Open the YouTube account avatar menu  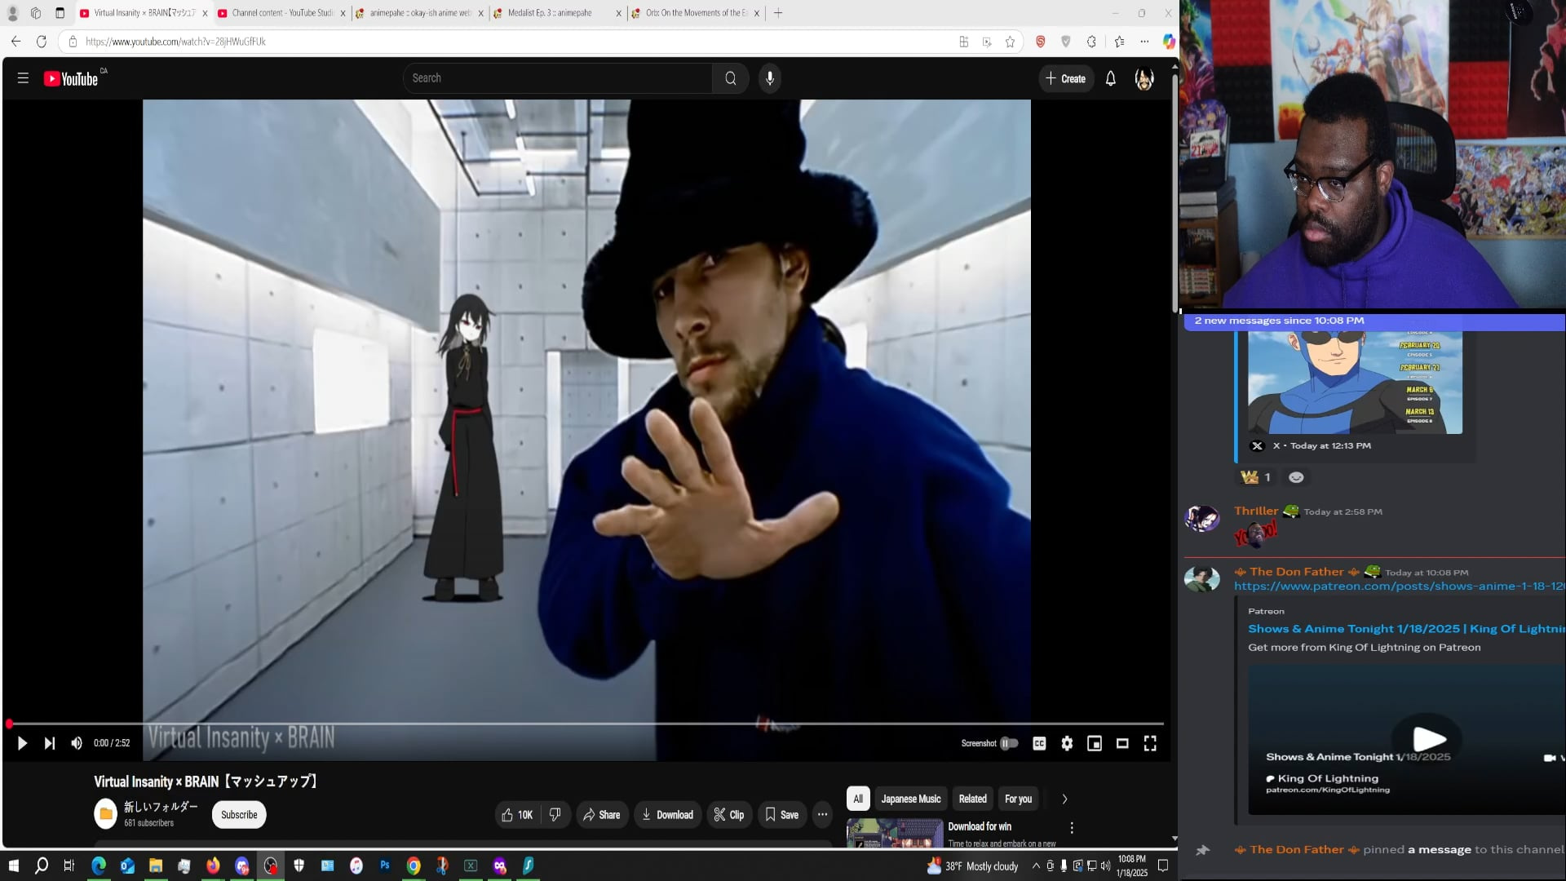pyautogui.click(x=1144, y=78)
